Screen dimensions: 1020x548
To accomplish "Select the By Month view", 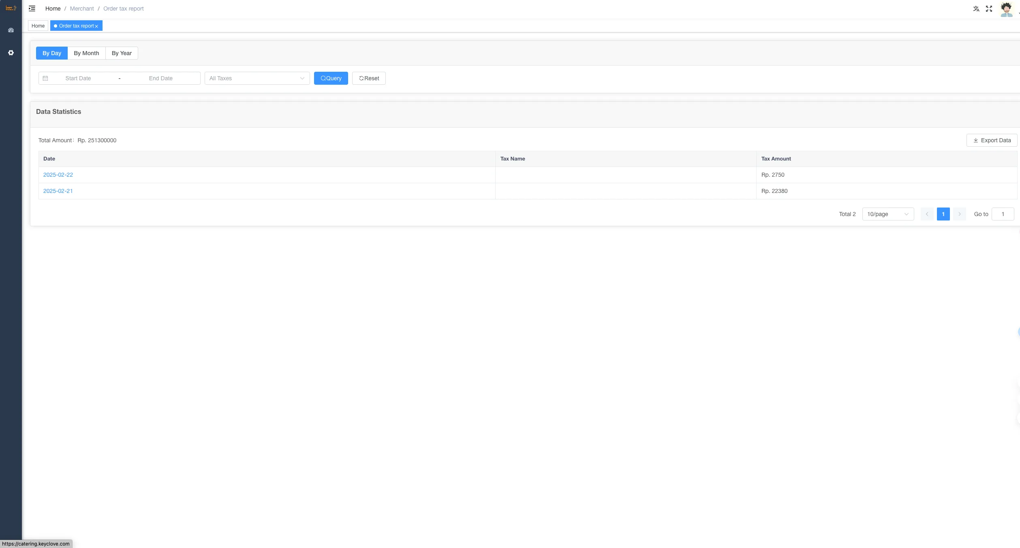I will (x=86, y=53).
